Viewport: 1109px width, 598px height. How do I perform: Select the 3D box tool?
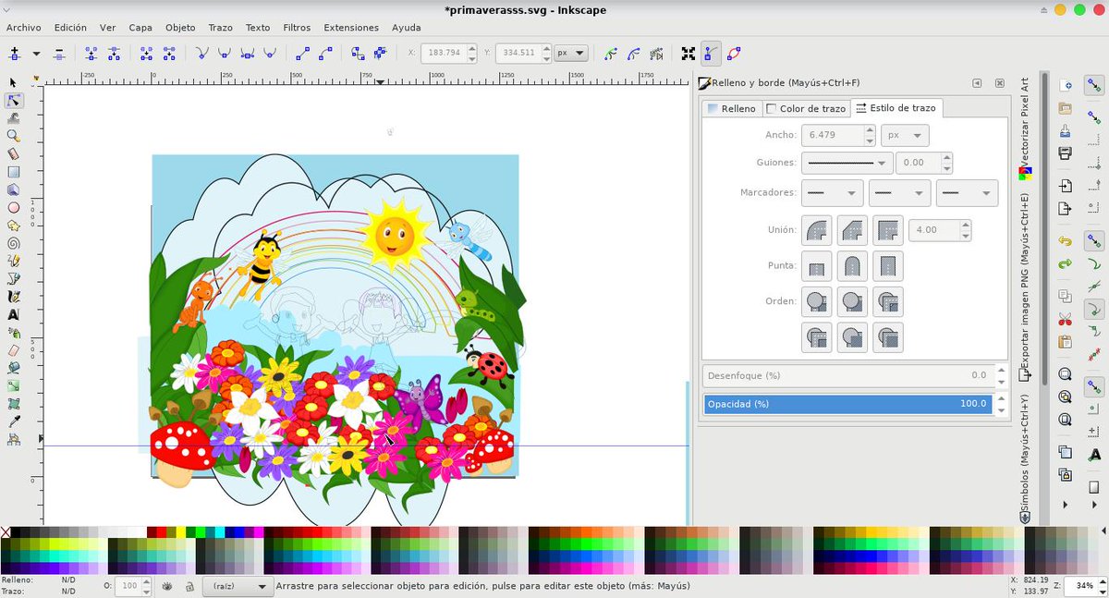pyautogui.click(x=13, y=189)
